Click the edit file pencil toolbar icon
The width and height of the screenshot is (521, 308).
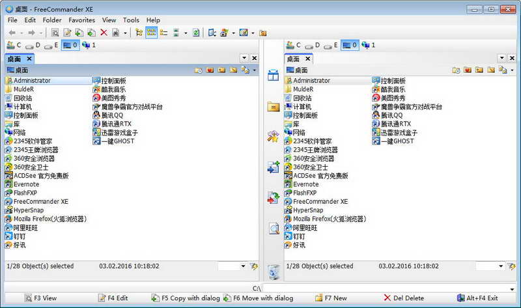point(68,33)
